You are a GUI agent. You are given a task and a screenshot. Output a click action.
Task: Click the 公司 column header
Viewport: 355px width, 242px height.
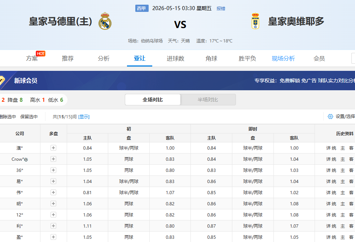click(20, 133)
